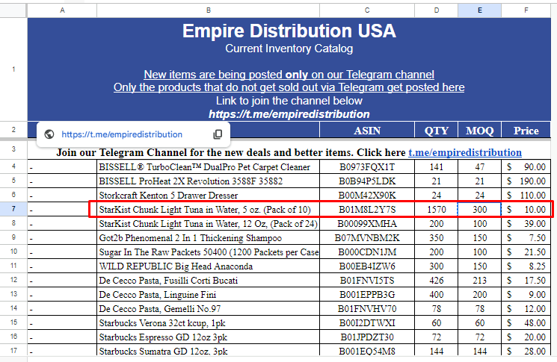
Task: Select ASIN cell B01FNVI5TS
Action: point(367,280)
